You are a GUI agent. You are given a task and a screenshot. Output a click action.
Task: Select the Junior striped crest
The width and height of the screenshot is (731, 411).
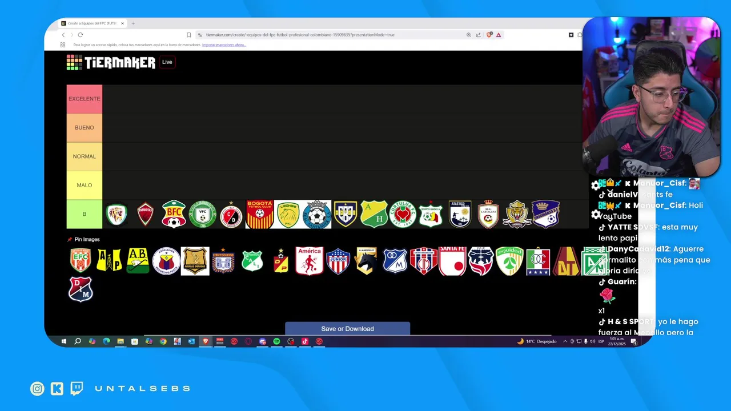[x=338, y=261]
